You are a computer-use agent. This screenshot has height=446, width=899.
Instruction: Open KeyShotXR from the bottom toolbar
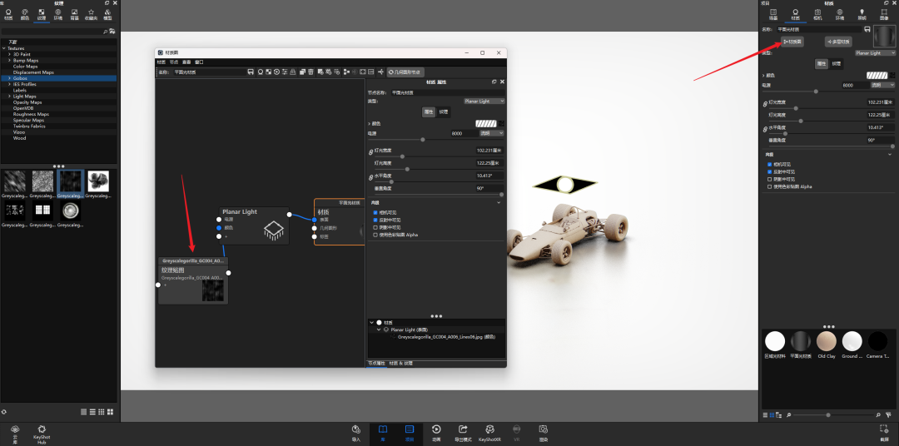point(489,433)
